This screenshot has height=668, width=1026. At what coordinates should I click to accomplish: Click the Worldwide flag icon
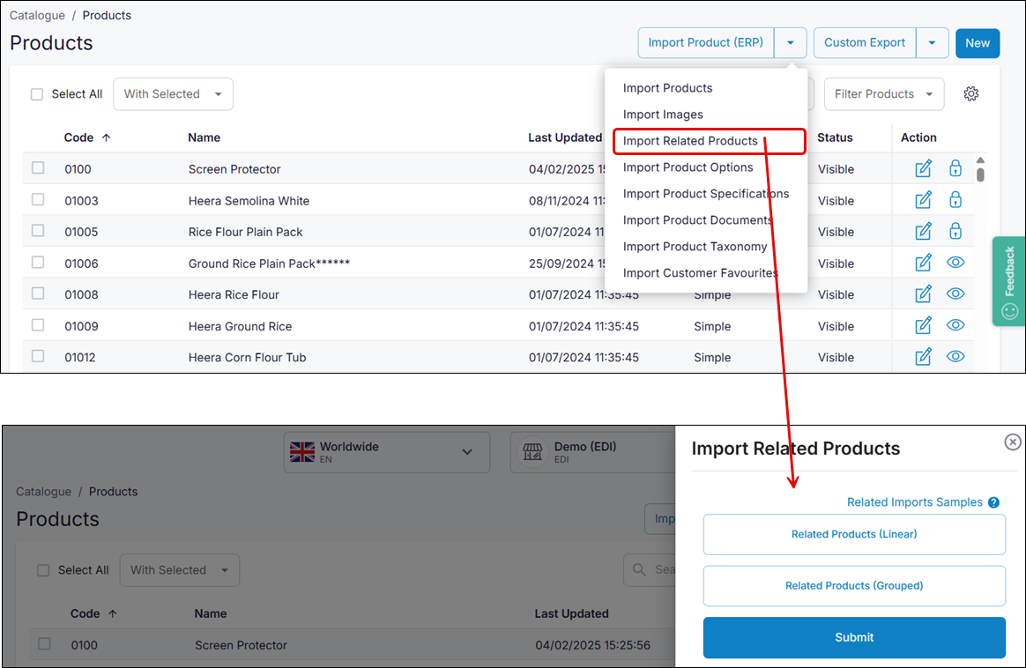click(x=303, y=451)
